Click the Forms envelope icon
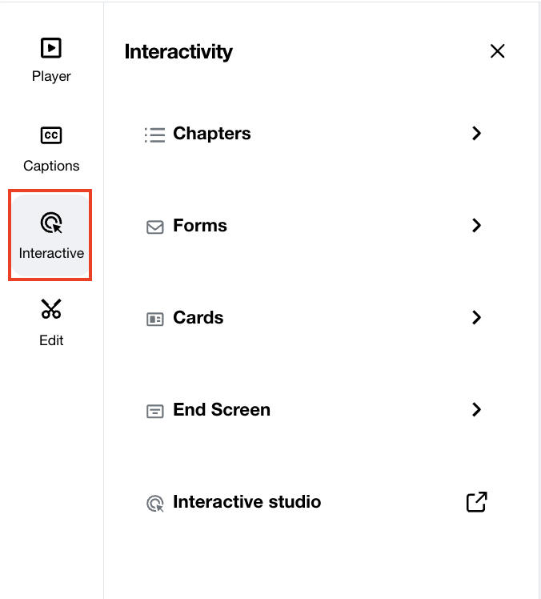This screenshot has width=541, height=599. pos(154,227)
